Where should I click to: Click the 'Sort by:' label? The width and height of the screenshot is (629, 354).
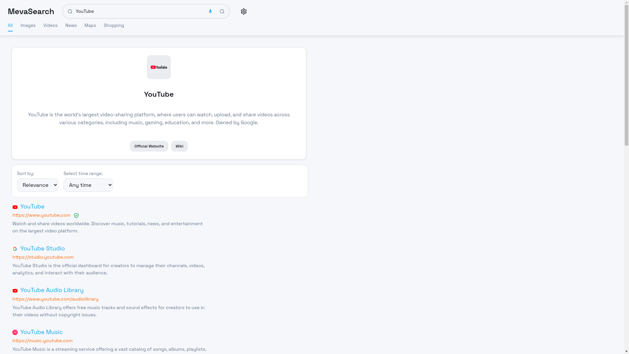tap(26, 174)
